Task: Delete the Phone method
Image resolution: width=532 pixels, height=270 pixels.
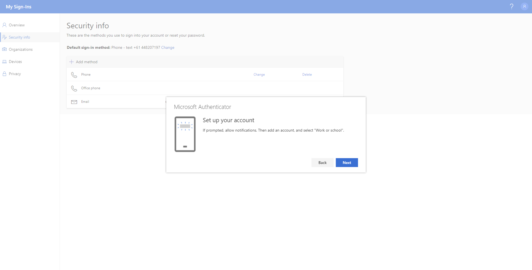Action: point(307,75)
